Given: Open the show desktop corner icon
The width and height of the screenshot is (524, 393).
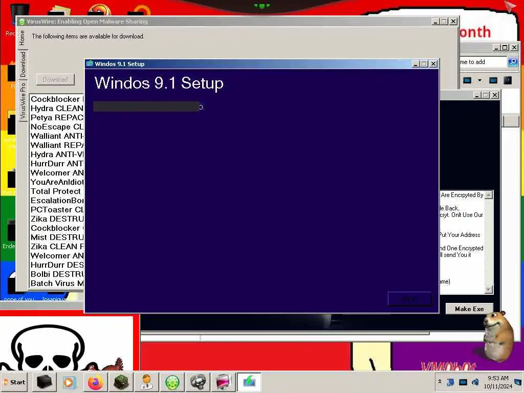Looking at the screenshot, I should click(518, 382).
